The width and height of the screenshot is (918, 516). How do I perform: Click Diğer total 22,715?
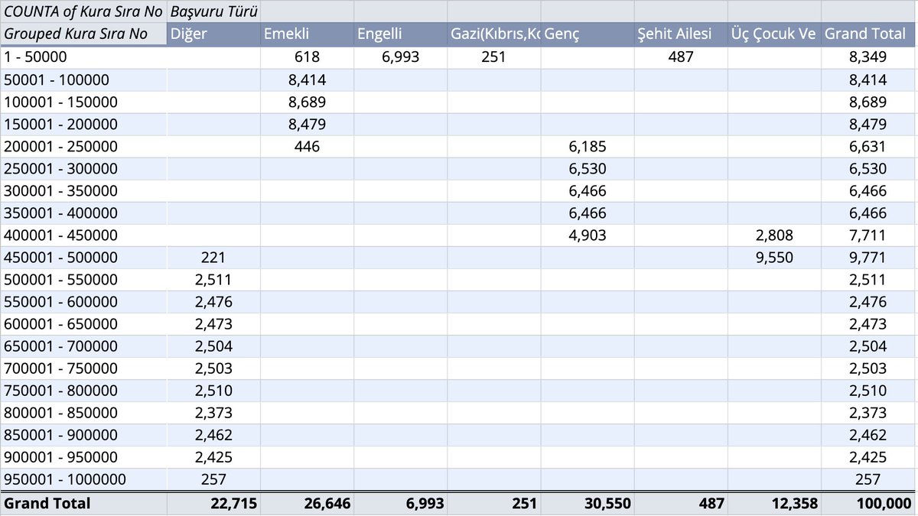pyautogui.click(x=213, y=503)
